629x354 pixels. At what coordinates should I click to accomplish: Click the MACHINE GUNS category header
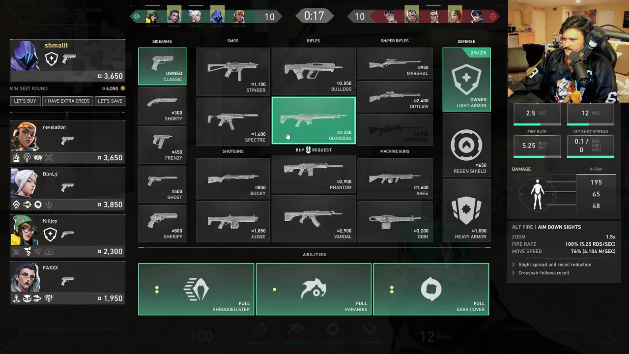tap(395, 151)
